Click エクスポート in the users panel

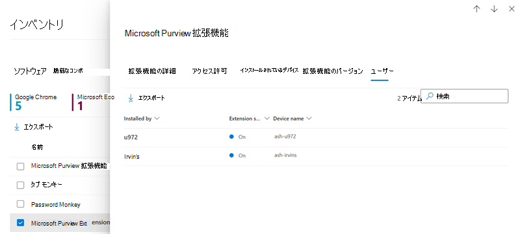pos(151,98)
